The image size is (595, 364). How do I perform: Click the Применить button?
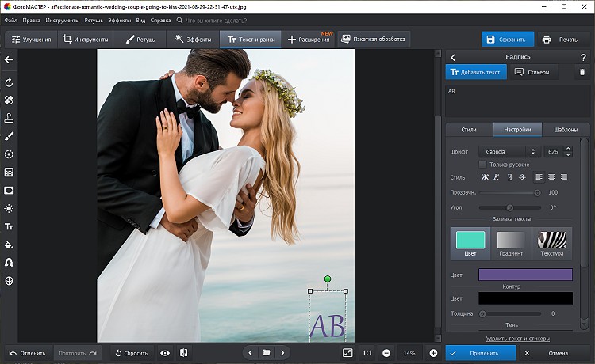(x=484, y=353)
